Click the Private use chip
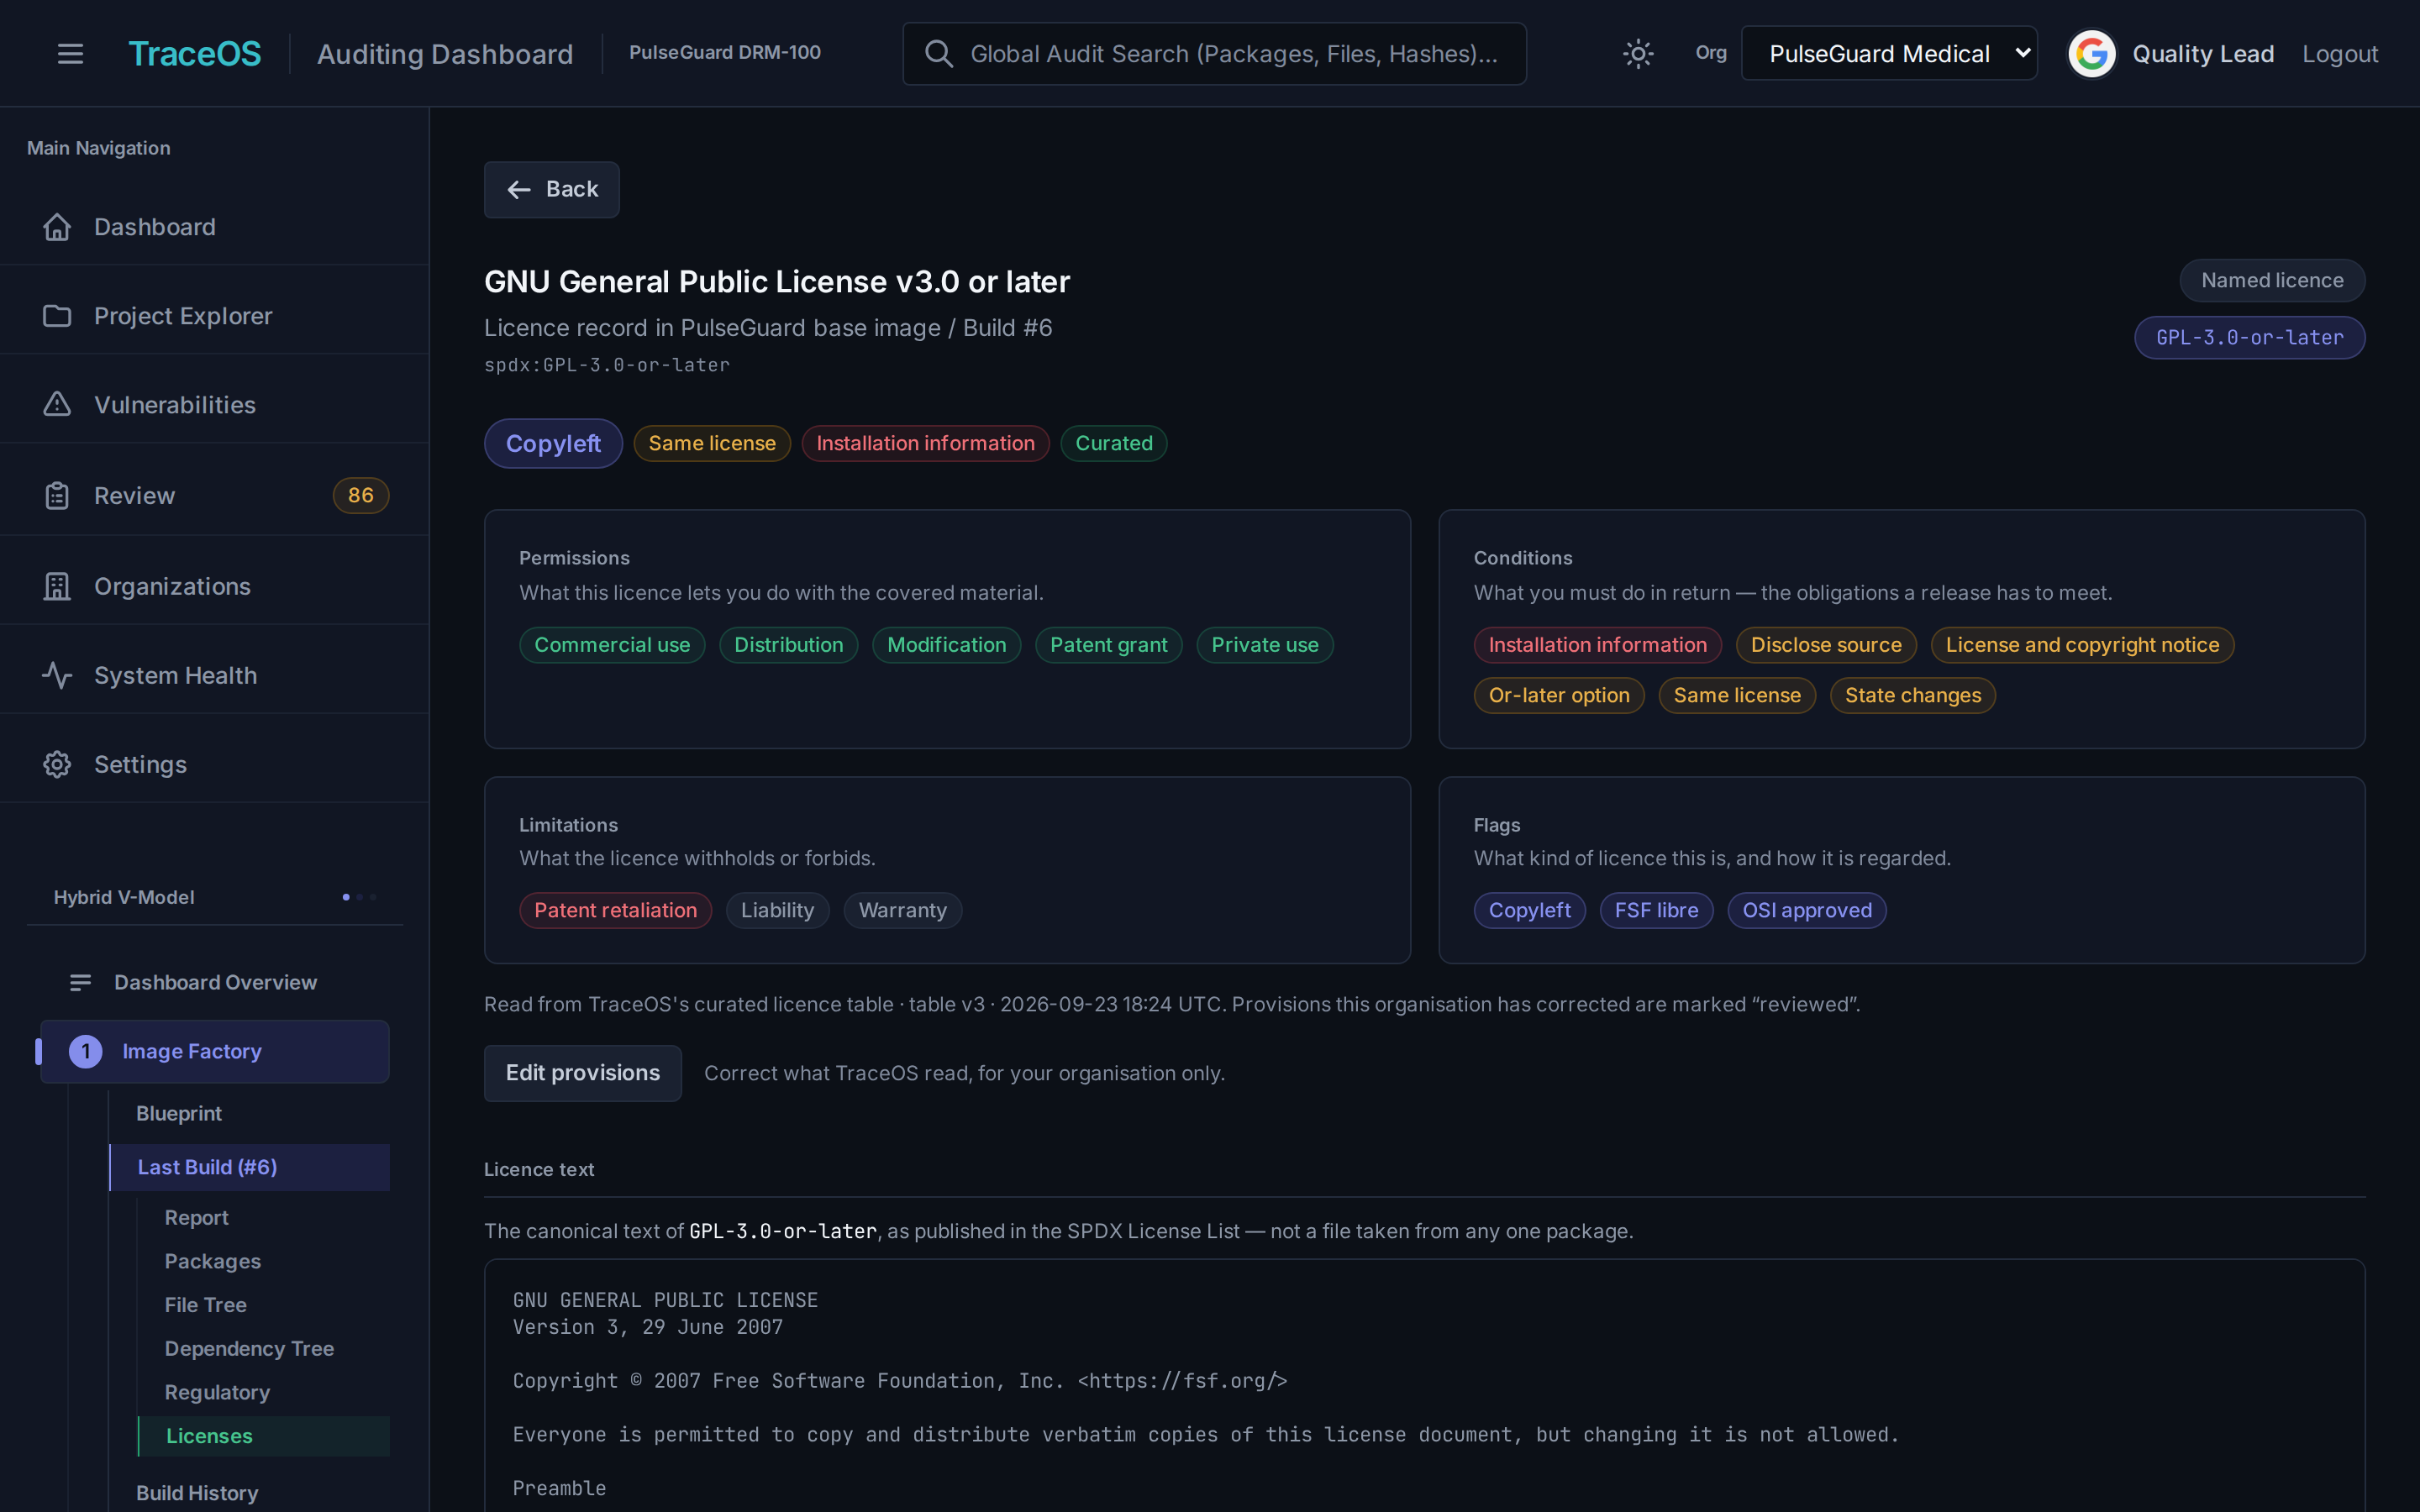Viewport: 2420px width, 1512px height. (x=1264, y=645)
